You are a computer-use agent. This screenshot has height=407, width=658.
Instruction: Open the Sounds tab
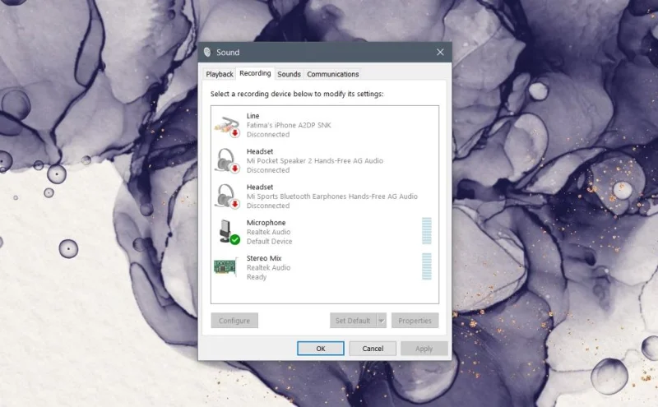290,74
